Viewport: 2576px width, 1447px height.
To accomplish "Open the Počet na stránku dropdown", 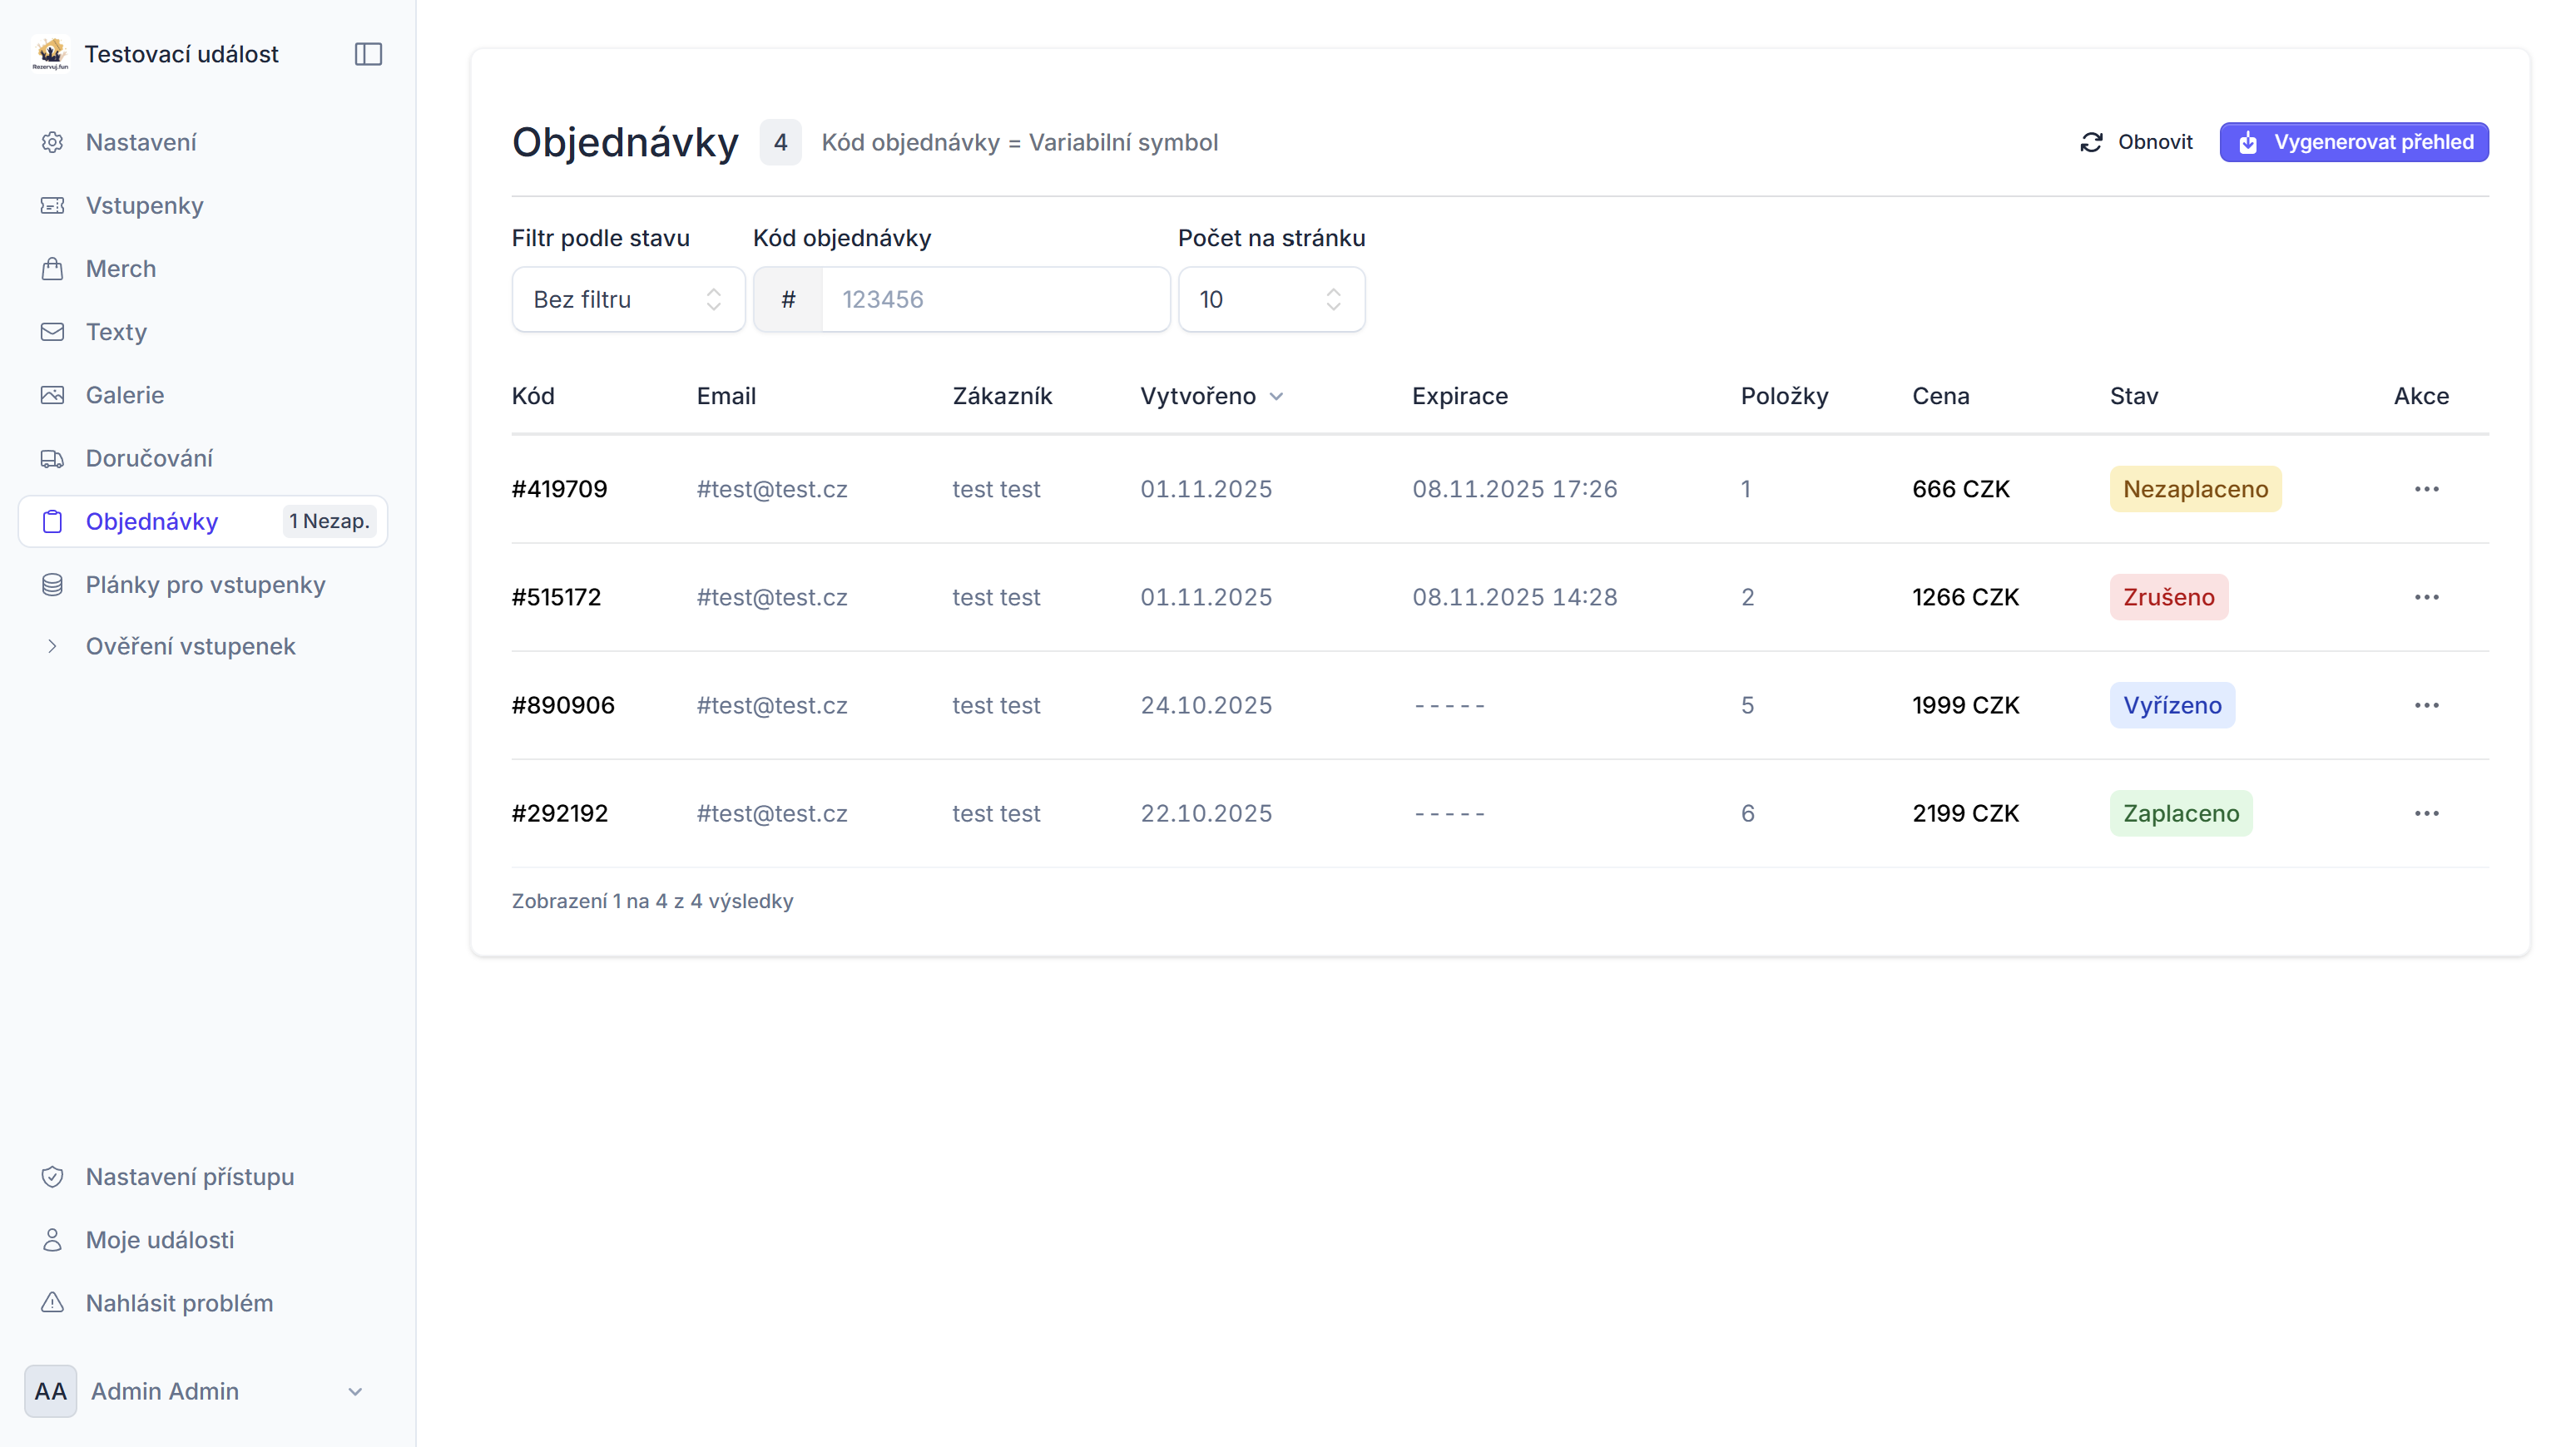I will [1270, 299].
